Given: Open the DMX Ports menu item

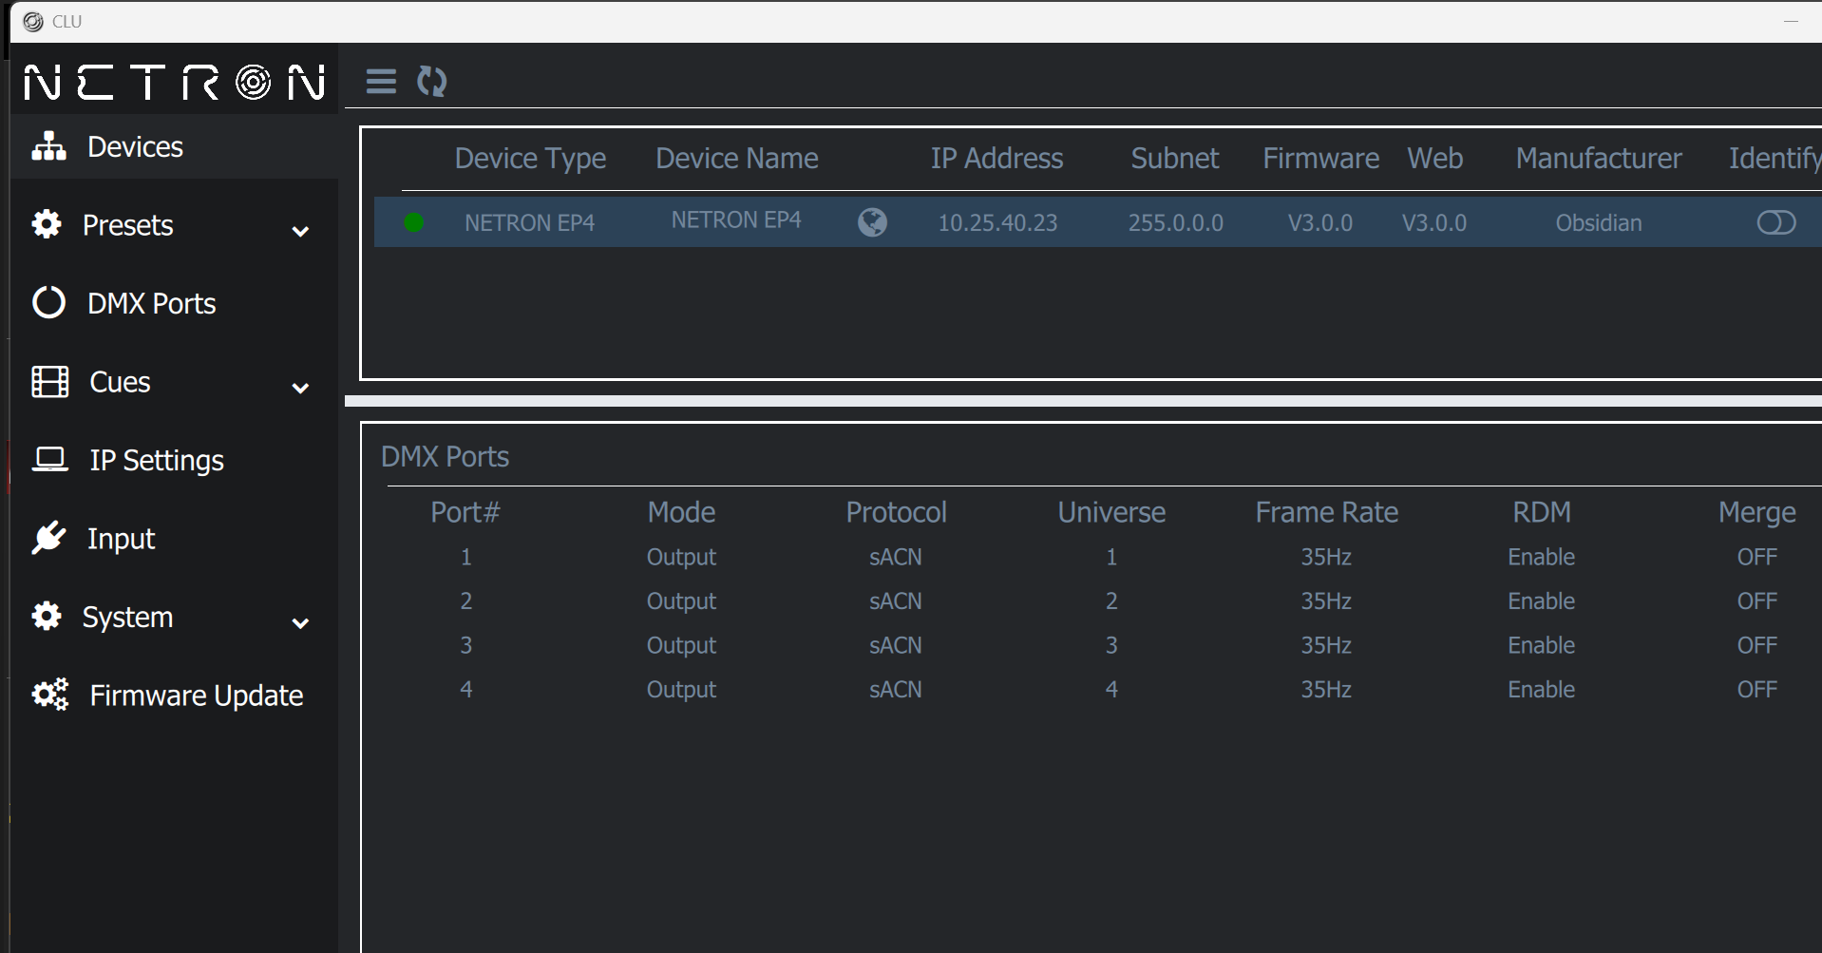Looking at the screenshot, I should (x=175, y=303).
